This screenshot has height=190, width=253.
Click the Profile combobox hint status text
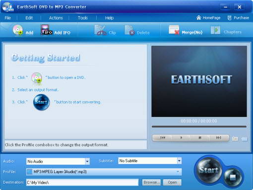coord(57,145)
